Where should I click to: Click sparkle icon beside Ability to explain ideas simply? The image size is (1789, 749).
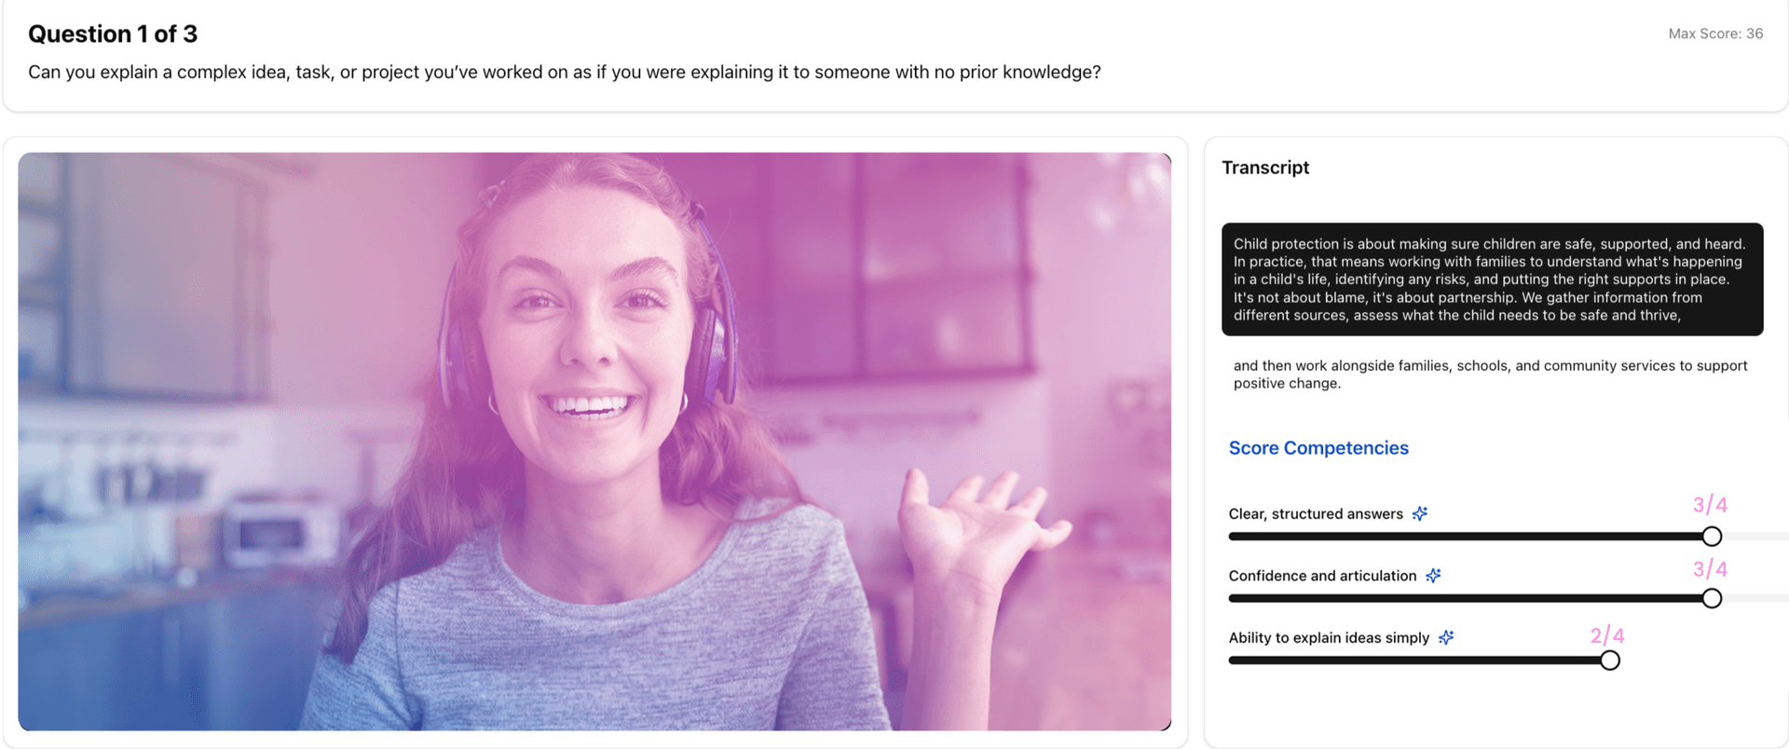[1445, 637]
